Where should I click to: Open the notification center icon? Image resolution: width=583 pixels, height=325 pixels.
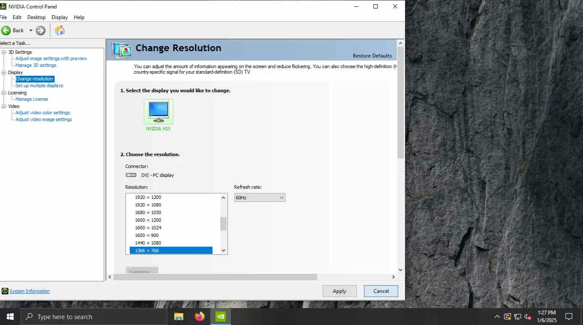tap(569, 317)
